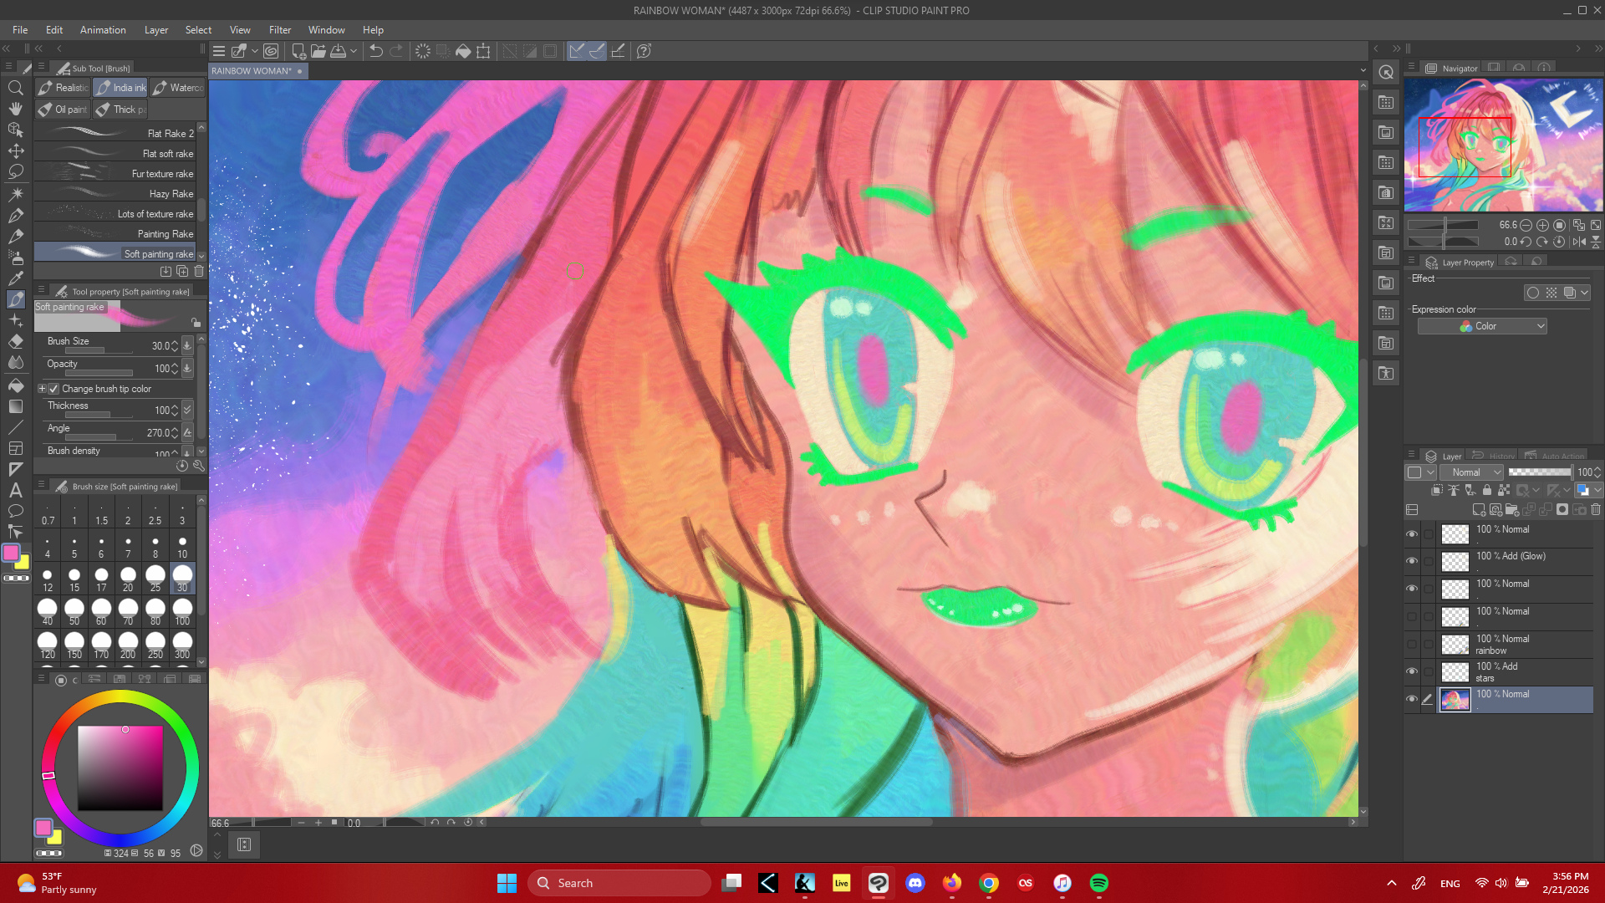1605x903 pixels.
Task: Select the Text tool
Action: coord(15,491)
